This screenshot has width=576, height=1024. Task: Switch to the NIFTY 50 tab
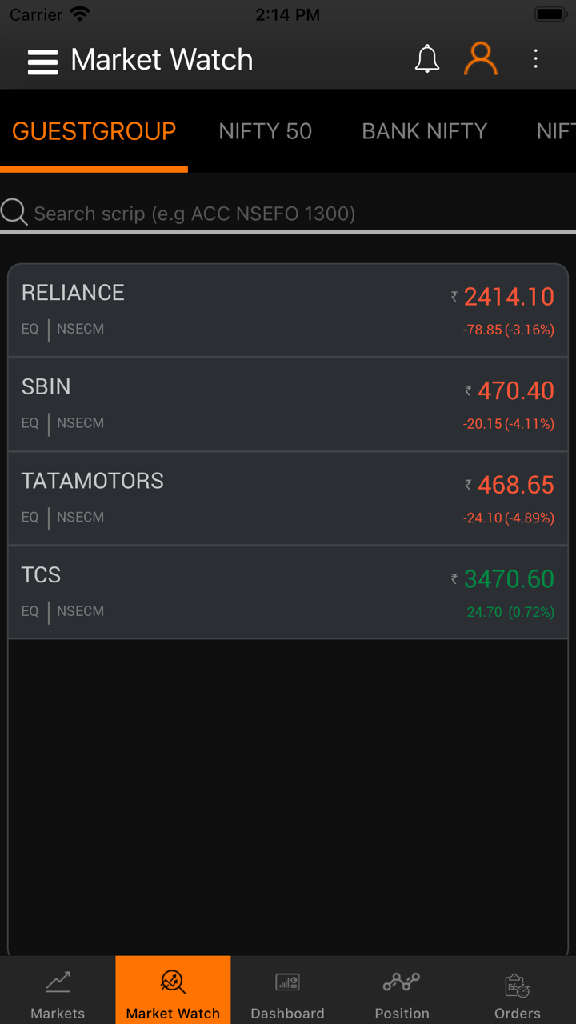(x=265, y=131)
